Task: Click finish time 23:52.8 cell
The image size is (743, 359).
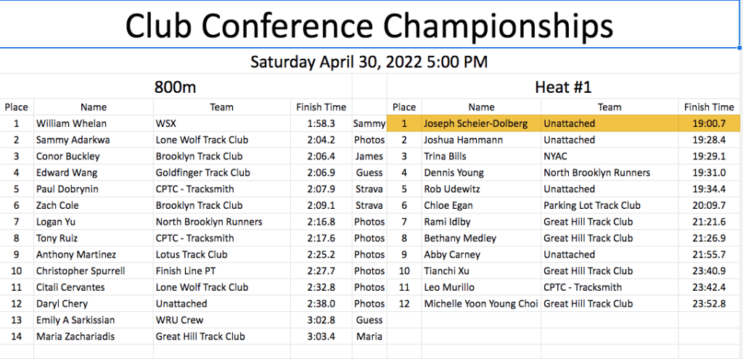Action: tap(709, 304)
